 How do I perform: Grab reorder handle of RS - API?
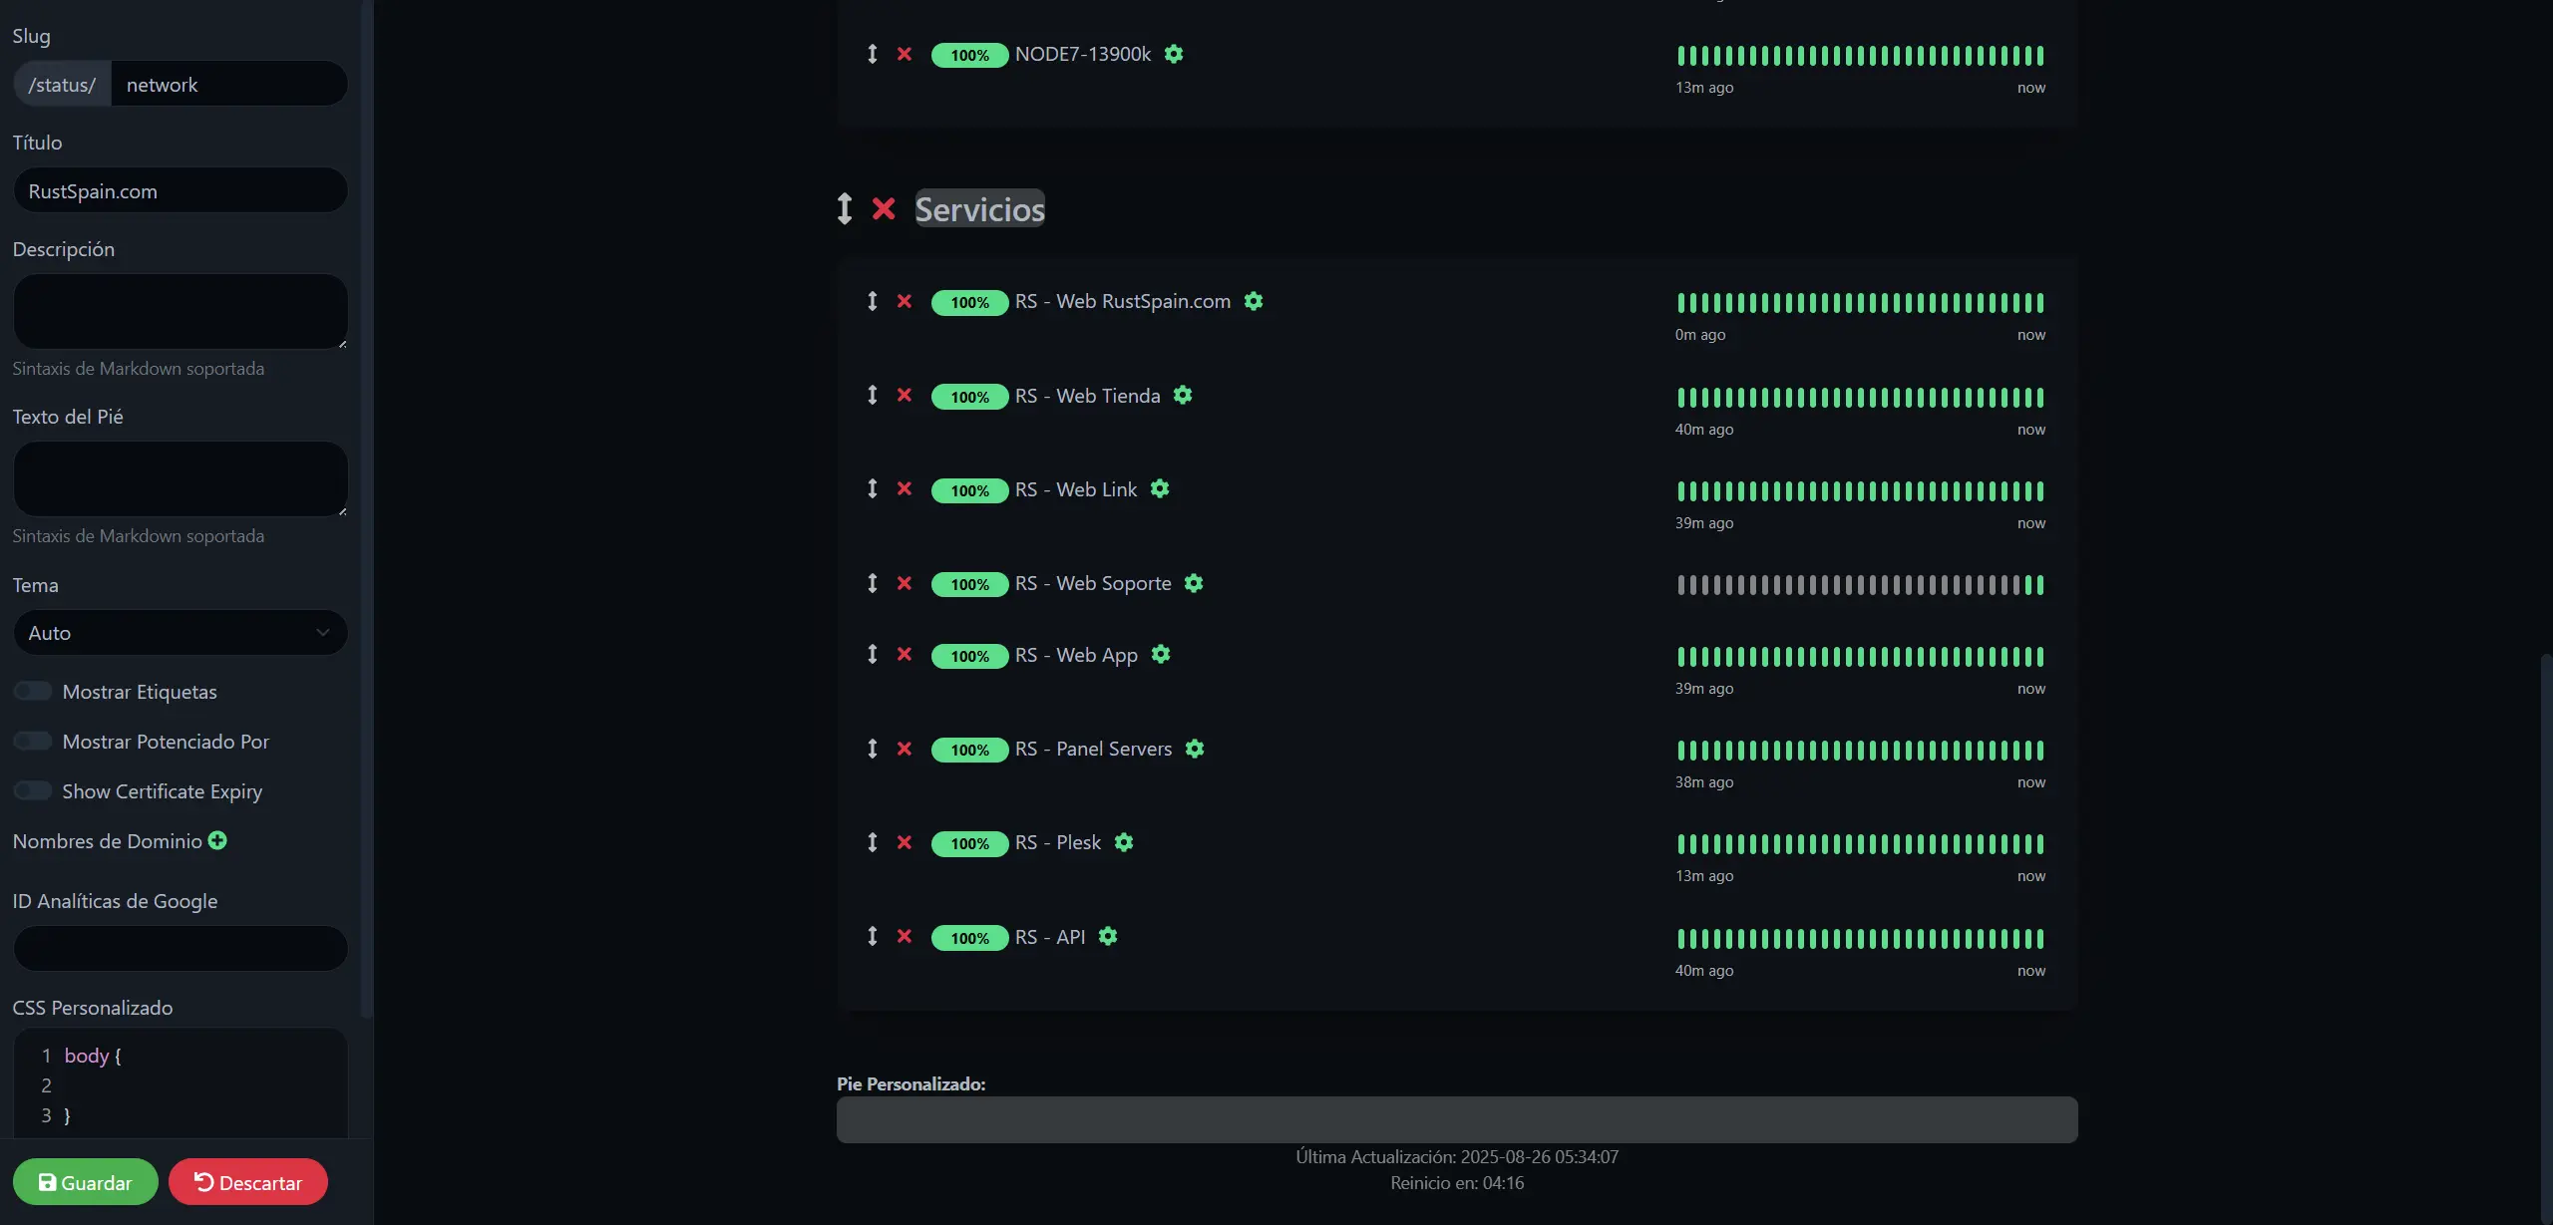coord(873,936)
